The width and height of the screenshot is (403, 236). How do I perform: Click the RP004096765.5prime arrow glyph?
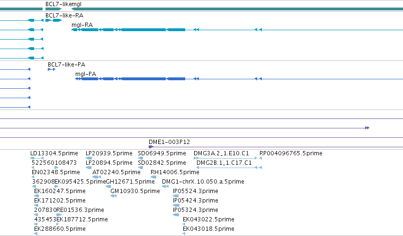point(260,158)
